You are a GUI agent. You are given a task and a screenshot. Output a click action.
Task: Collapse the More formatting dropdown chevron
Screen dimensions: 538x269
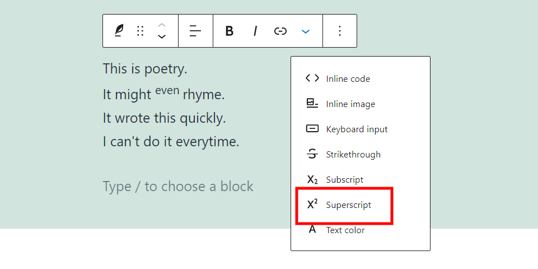click(306, 31)
